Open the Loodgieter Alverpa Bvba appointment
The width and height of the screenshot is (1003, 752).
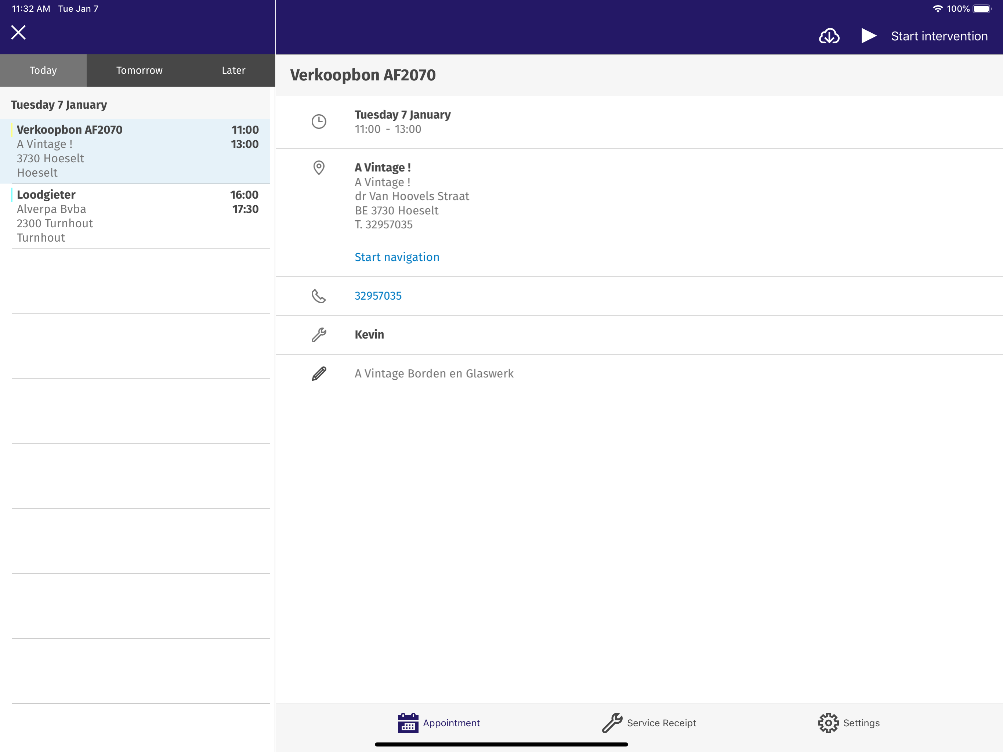135,216
